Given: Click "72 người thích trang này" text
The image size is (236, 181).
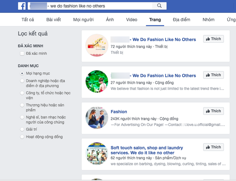Looking at the screenshot, I should coord(131,46).
